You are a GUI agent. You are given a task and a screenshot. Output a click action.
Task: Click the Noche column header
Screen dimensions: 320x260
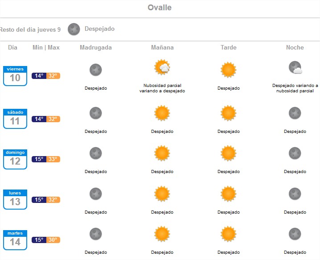[x=295, y=48]
